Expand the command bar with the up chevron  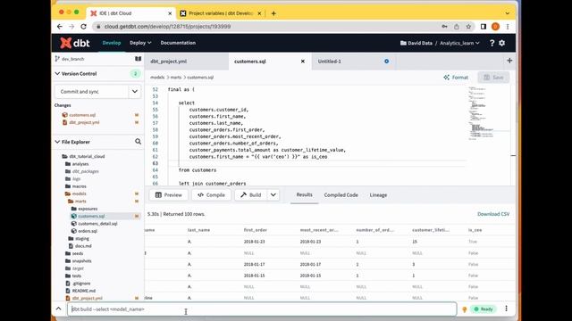tap(58, 309)
